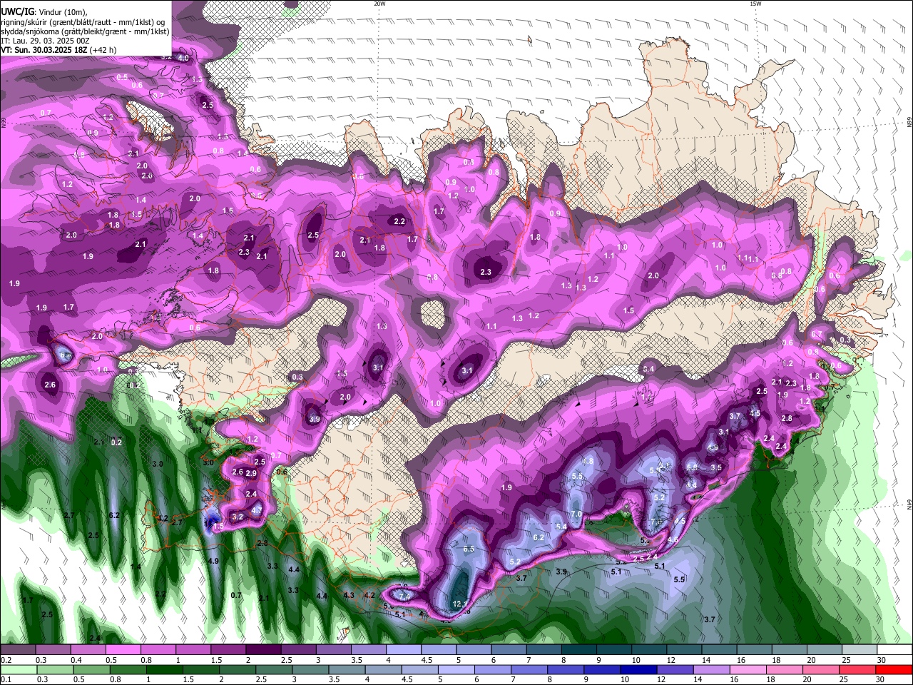Click the medium green swatch between lower-scale 0.5 and 0.8

pos(91,669)
